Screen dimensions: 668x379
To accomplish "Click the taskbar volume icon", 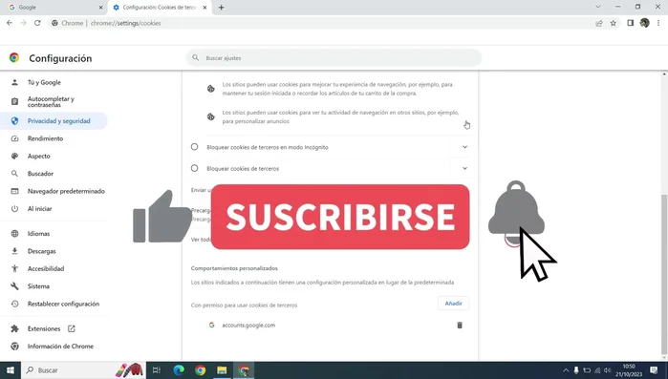I will [x=607, y=370].
